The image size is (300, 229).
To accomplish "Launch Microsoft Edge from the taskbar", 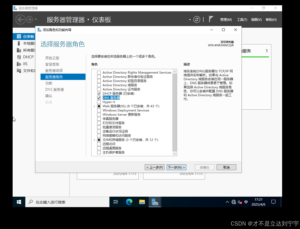I will [x=129, y=202].
